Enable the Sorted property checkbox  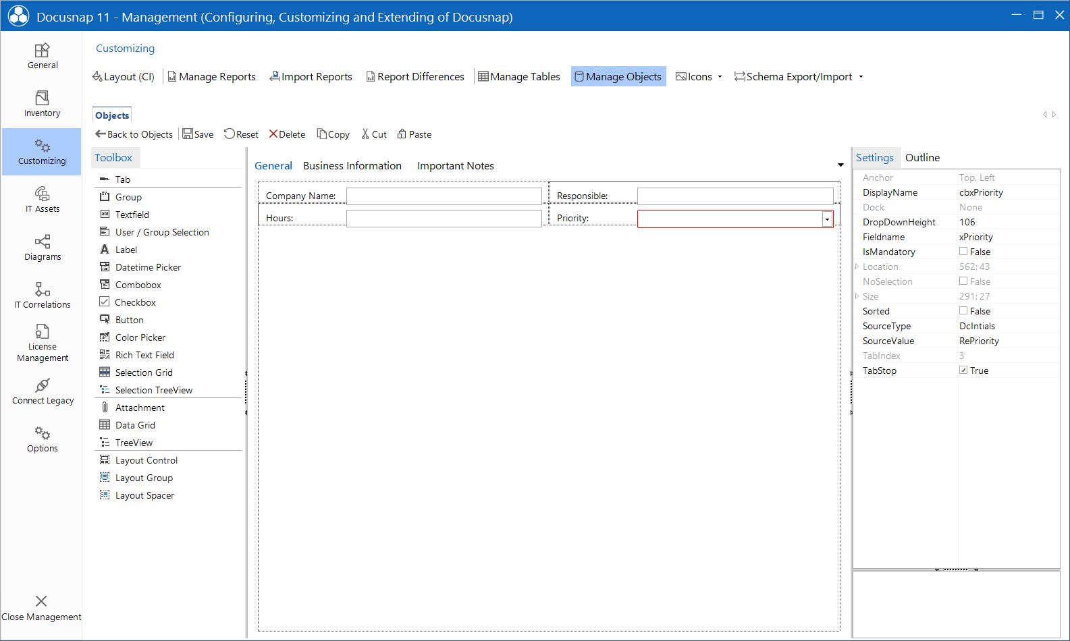[x=963, y=311]
